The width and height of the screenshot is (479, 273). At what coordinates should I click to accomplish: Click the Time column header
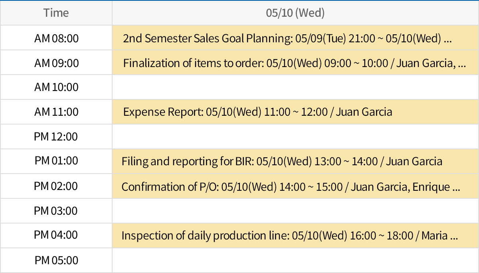click(x=56, y=12)
